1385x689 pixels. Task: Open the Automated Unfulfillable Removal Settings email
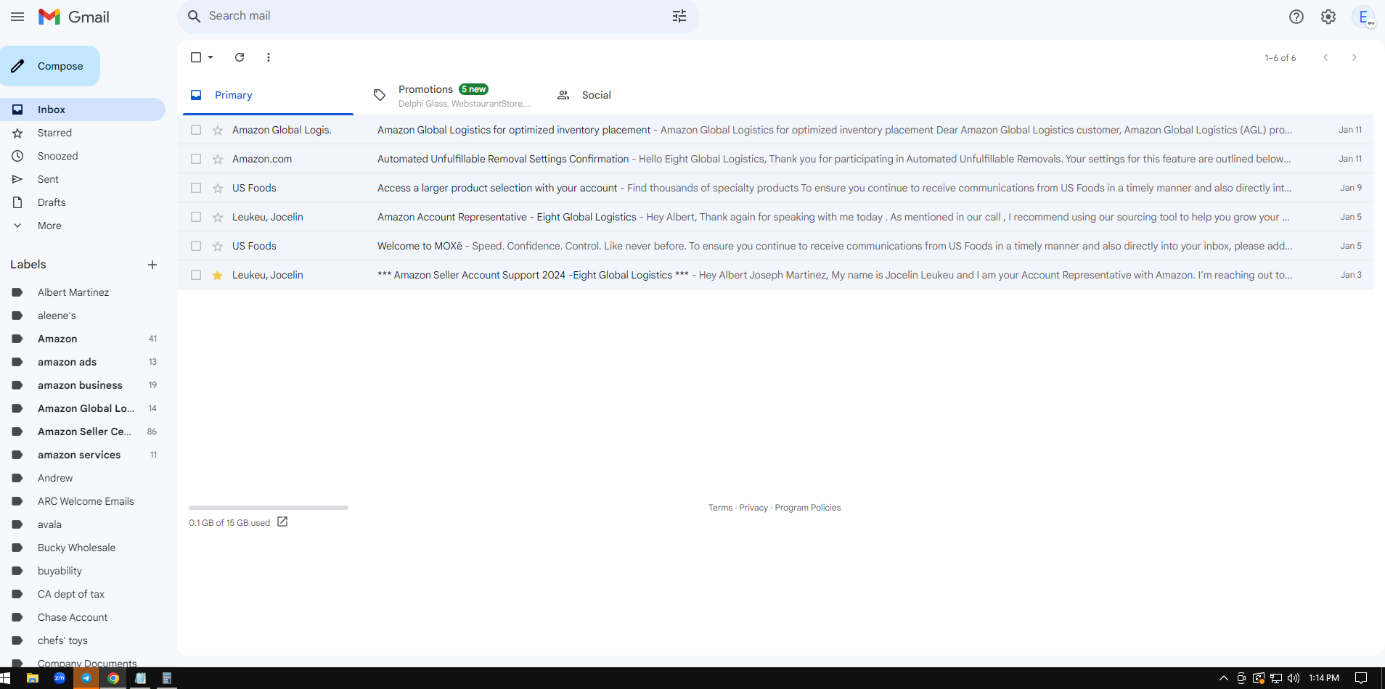(775, 159)
